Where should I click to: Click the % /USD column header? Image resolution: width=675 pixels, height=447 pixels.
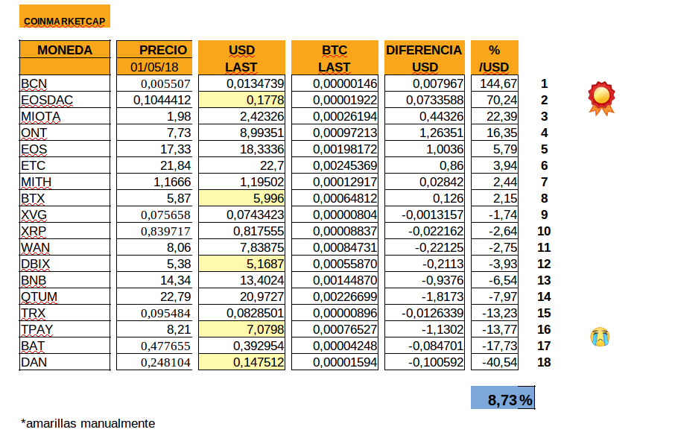tap(495, 58)
